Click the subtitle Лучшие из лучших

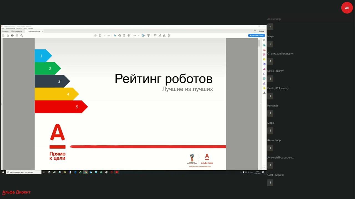(x=187, y=89)
